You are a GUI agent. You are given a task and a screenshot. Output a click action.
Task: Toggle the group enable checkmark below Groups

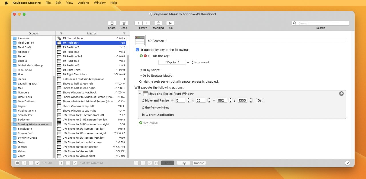pos(37,163)
